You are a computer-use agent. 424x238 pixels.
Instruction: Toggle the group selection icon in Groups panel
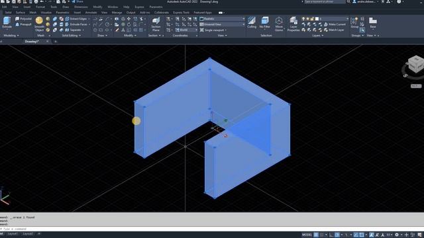[x=362, y=30]
